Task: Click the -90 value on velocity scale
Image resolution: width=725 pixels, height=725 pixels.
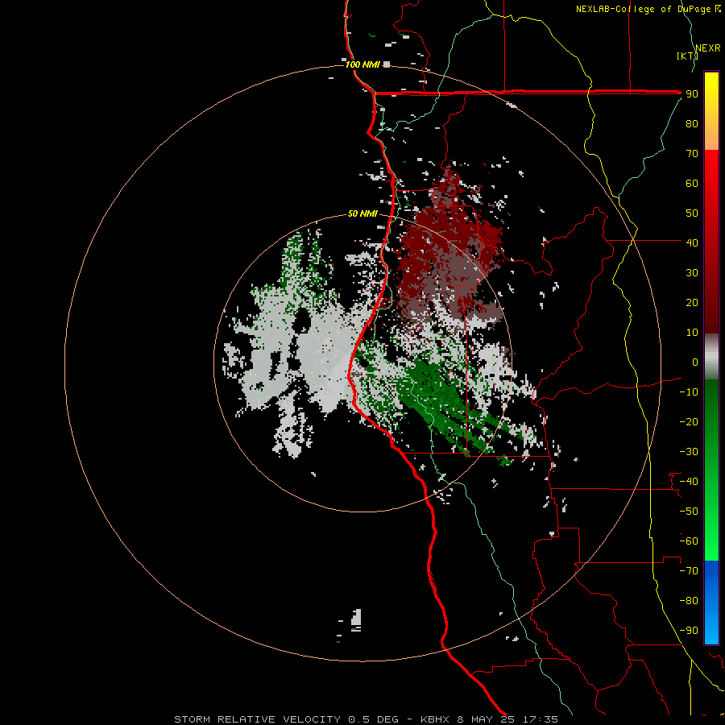Action: (x=689, y=631)
